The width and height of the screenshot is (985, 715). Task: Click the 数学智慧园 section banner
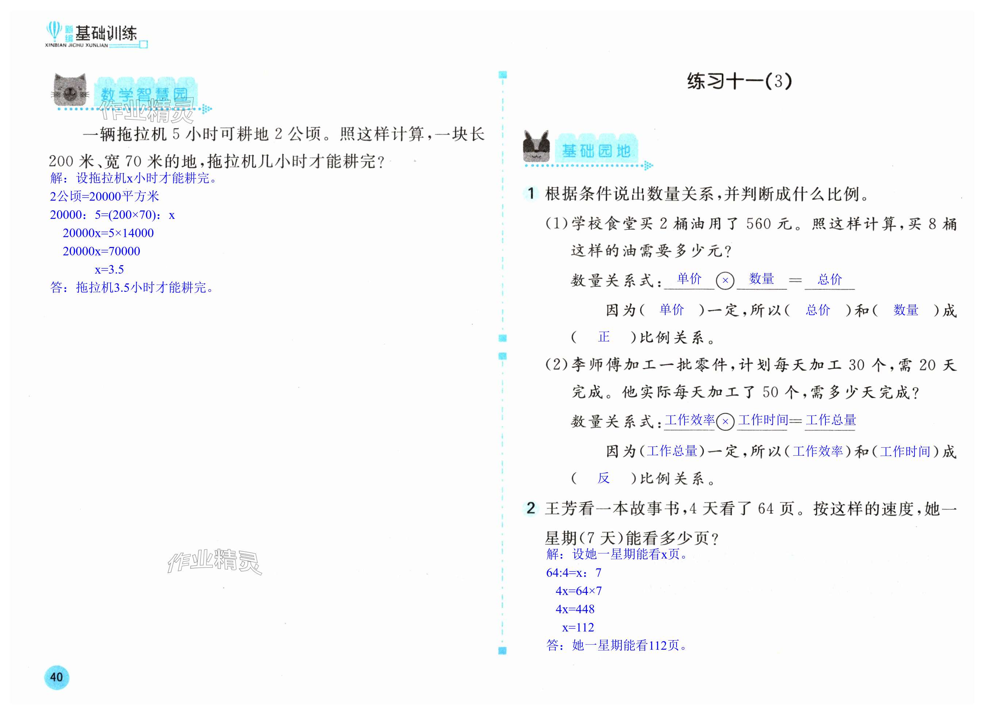tap(145, 94)
